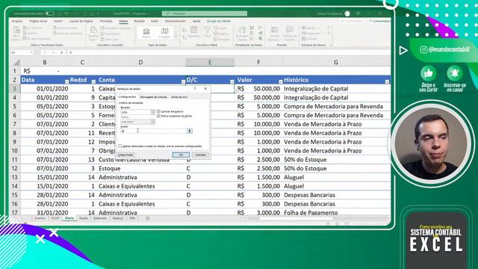Toggle the Salvamento Automático switch
The image size is (478, 269).
pos(49,13)
